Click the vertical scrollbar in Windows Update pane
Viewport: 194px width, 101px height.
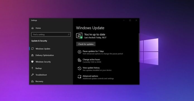tap(139, 48)
